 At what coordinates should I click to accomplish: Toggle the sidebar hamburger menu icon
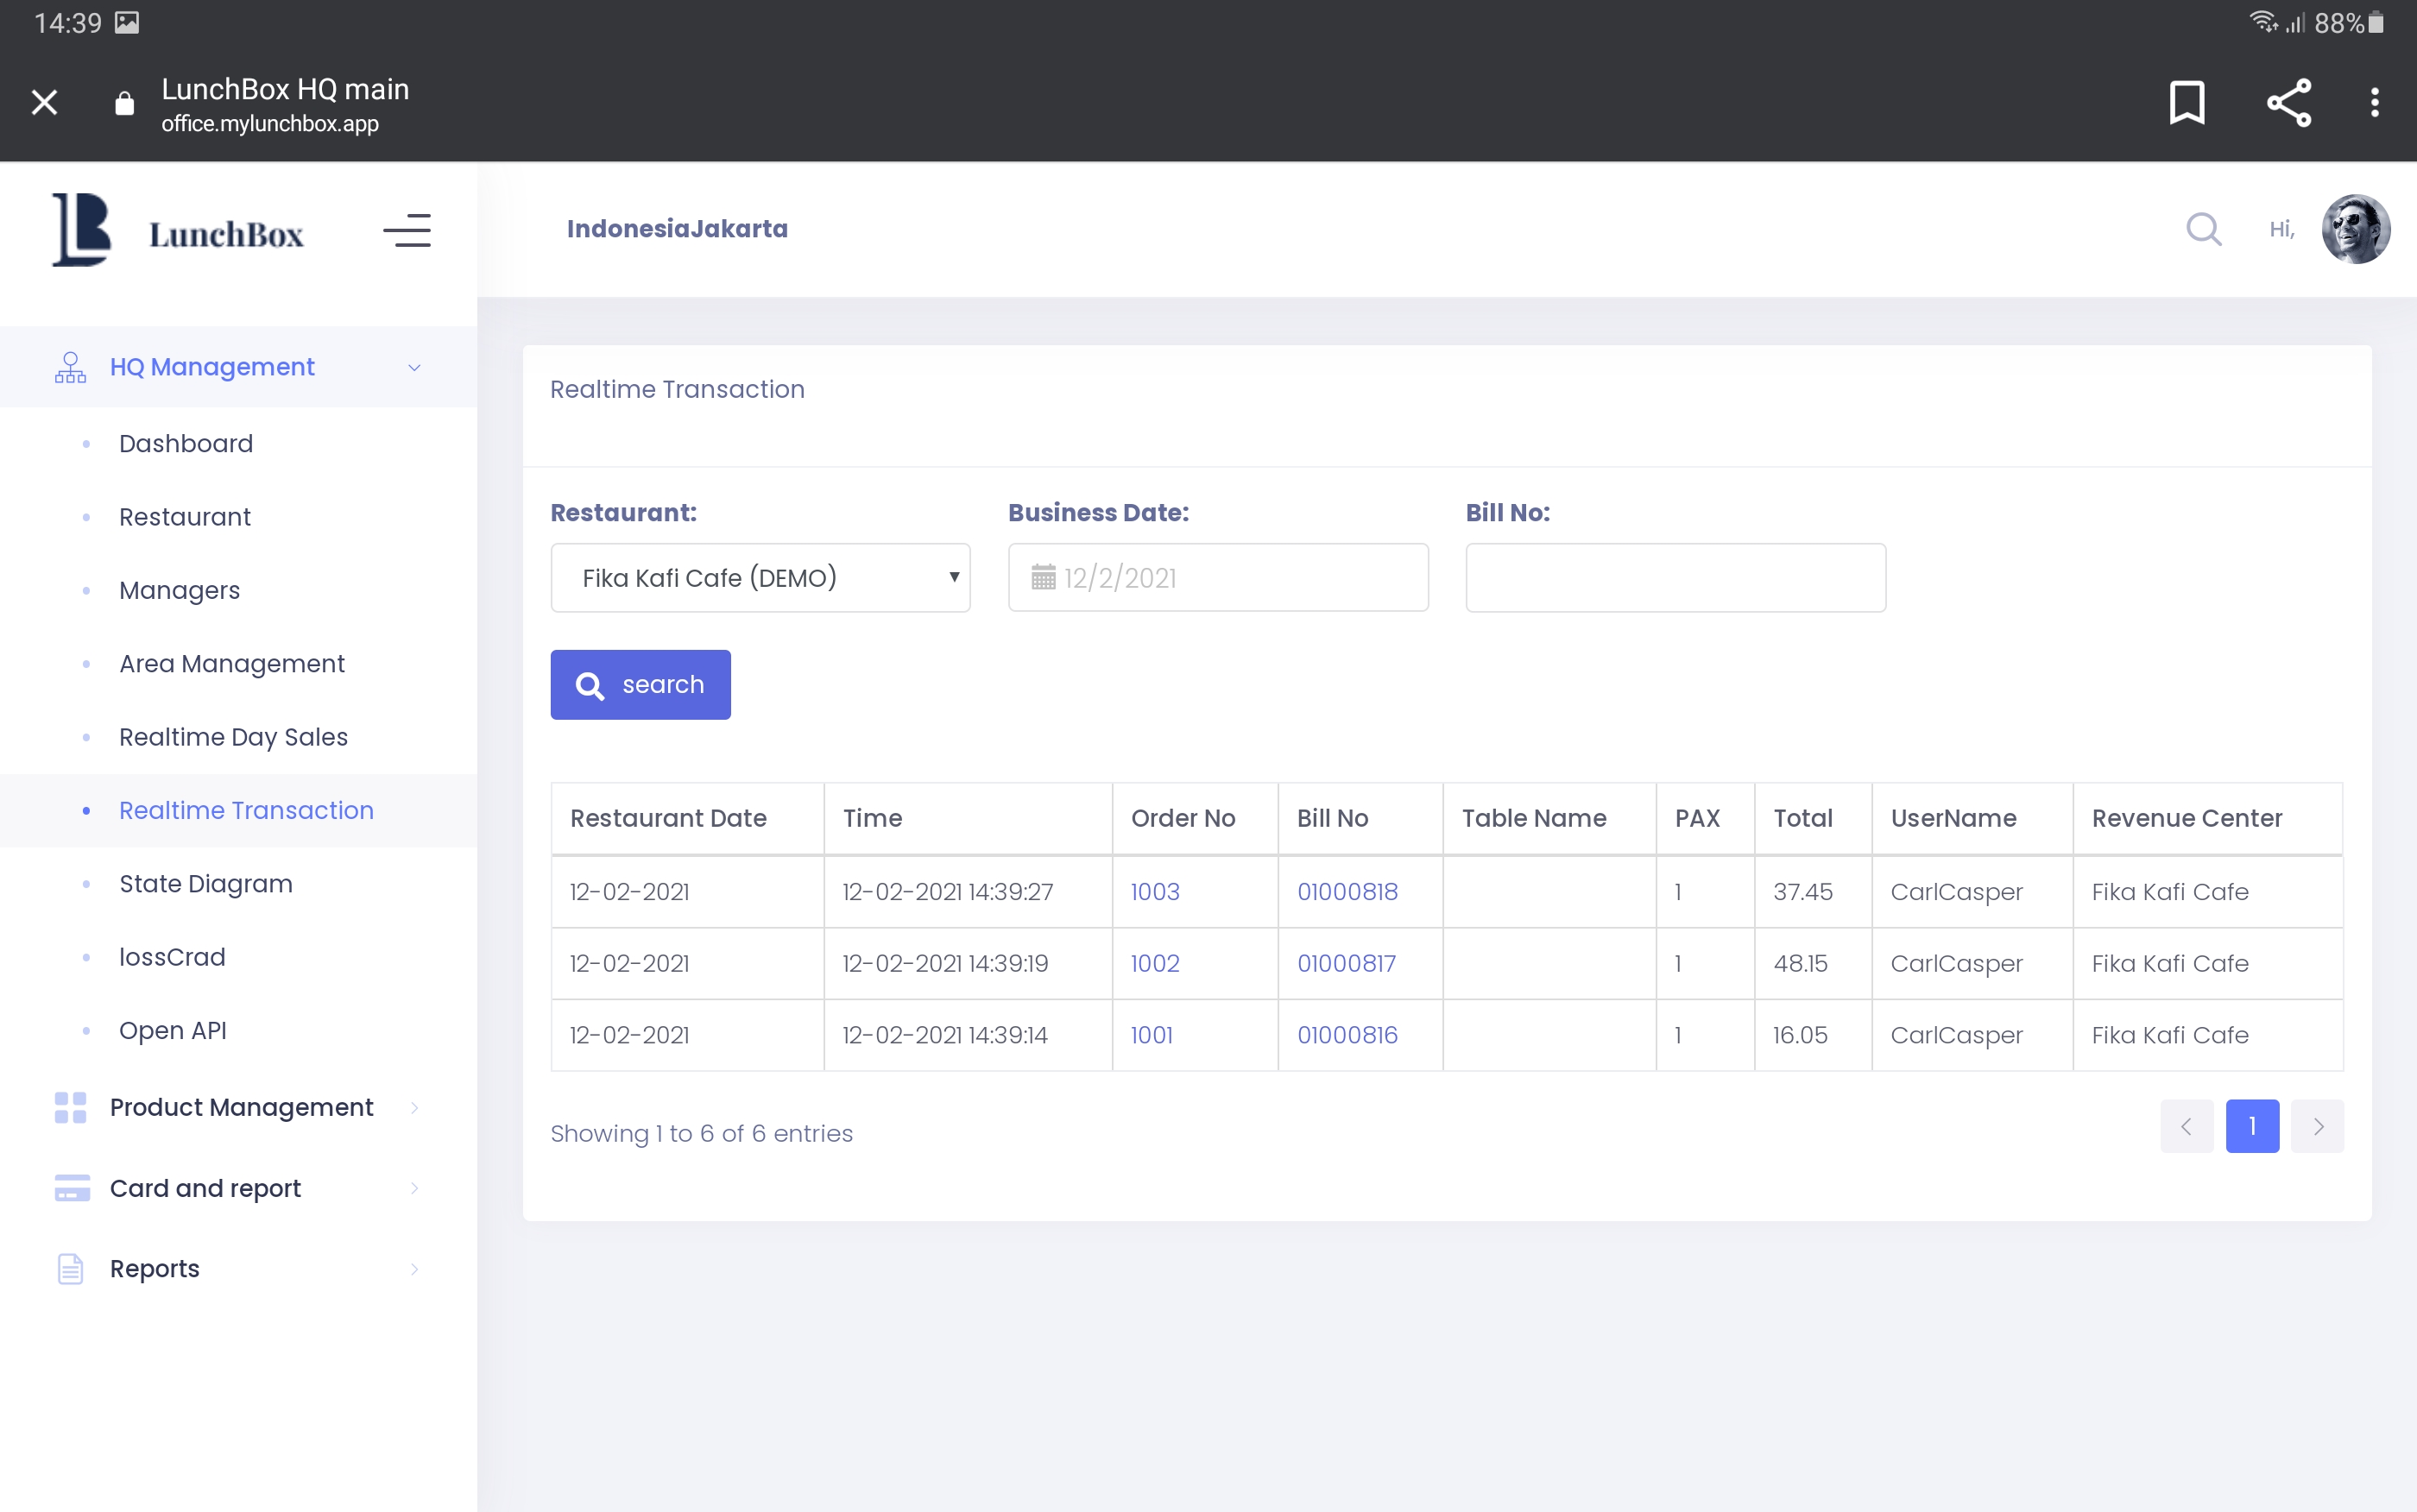(407, 230)
